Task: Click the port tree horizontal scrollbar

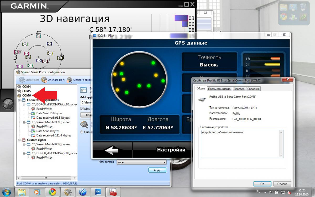Action: (x=46, y=178)
